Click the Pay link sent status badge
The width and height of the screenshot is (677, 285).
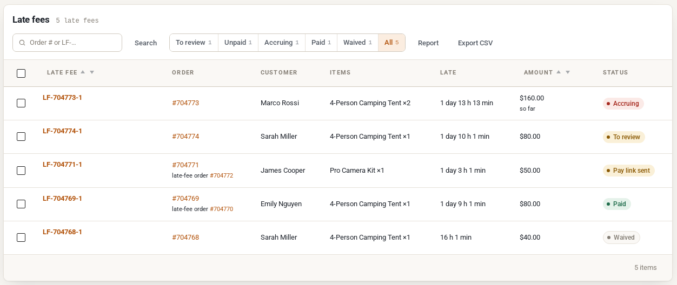tap(629, 171)
